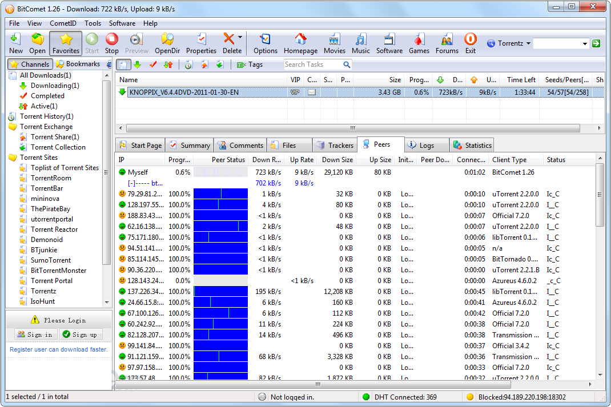Click the peers list vertical scrollbar

[x=600, y=195]
